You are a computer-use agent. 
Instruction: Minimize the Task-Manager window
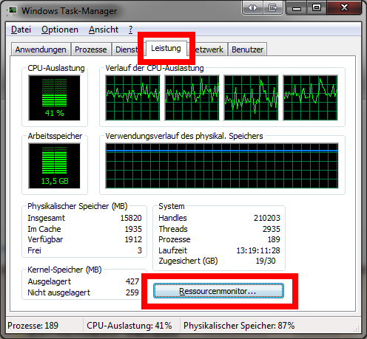(x=297, y=8)
